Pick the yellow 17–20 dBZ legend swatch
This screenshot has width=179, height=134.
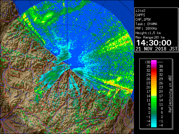(154, 92)
